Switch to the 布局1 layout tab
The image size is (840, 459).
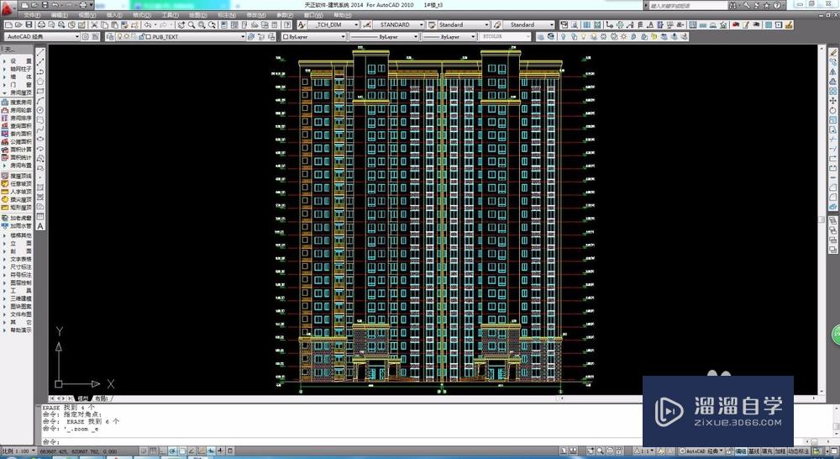(102, 398)
